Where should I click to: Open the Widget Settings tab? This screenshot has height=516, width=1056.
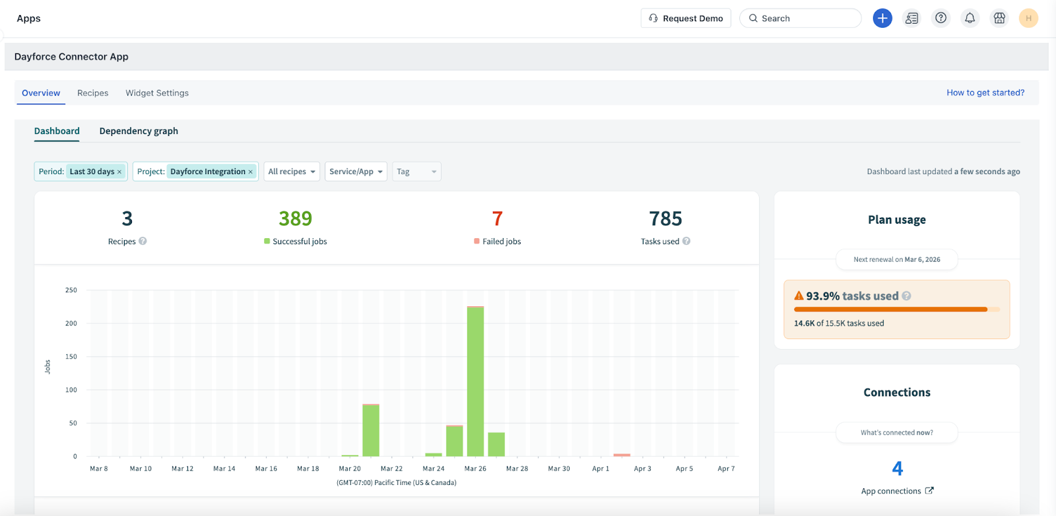pyautogui.click(x=157, y=93)
